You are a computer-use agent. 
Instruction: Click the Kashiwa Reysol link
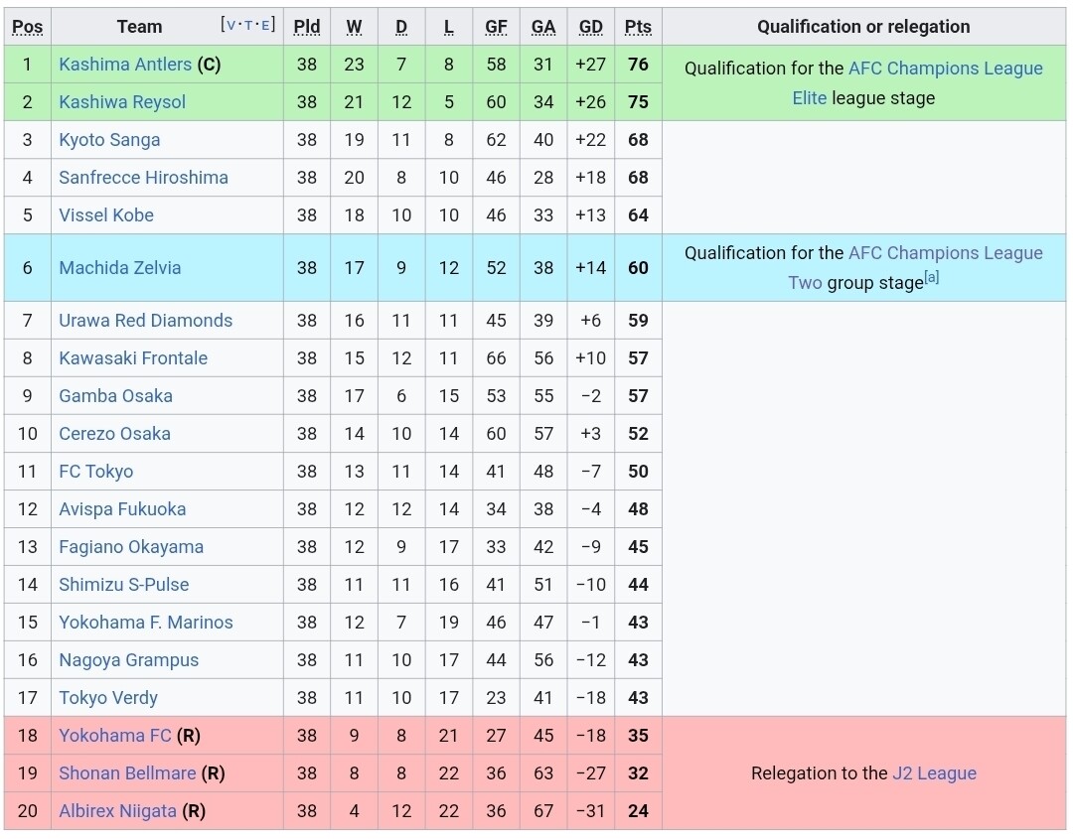[x=121, y=102]
